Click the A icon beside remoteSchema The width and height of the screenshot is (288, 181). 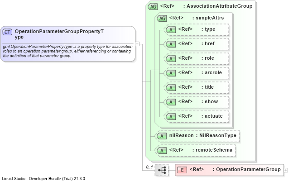pyautogui.click(x=162, y=151)
